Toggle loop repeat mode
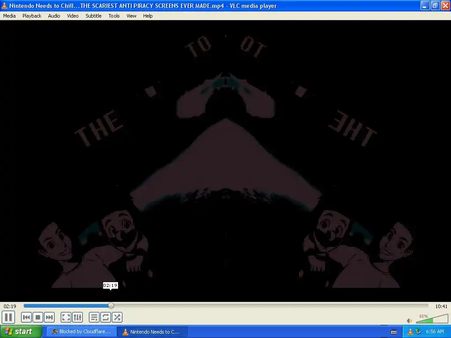 click(x=106, y=317)
